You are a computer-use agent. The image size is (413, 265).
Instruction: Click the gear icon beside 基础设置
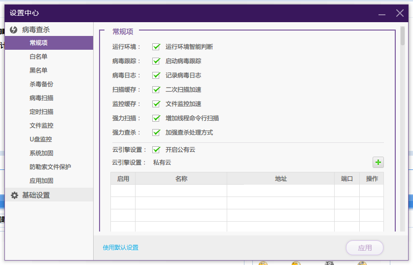coord(14,195)
